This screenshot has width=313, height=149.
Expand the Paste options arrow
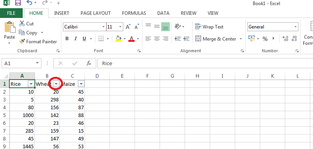tap(9, 43)
